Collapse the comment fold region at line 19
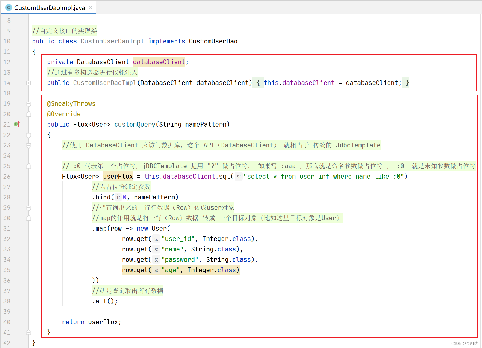The image size is (482, 348). click(x=29, y=104)
